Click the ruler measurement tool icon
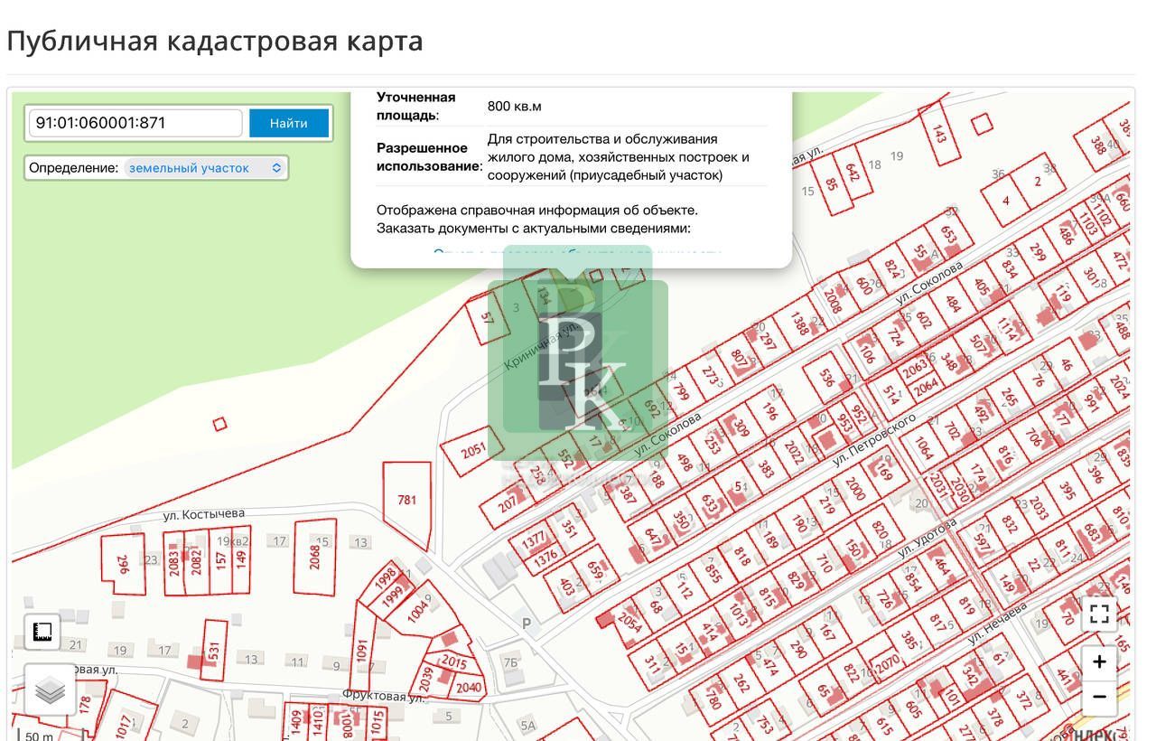 (42, 632)
